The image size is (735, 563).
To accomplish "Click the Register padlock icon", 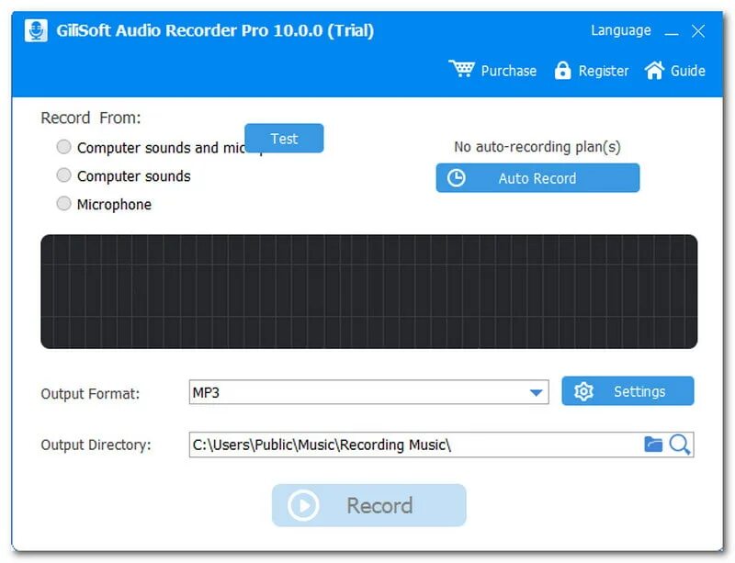I will [562, 71].
